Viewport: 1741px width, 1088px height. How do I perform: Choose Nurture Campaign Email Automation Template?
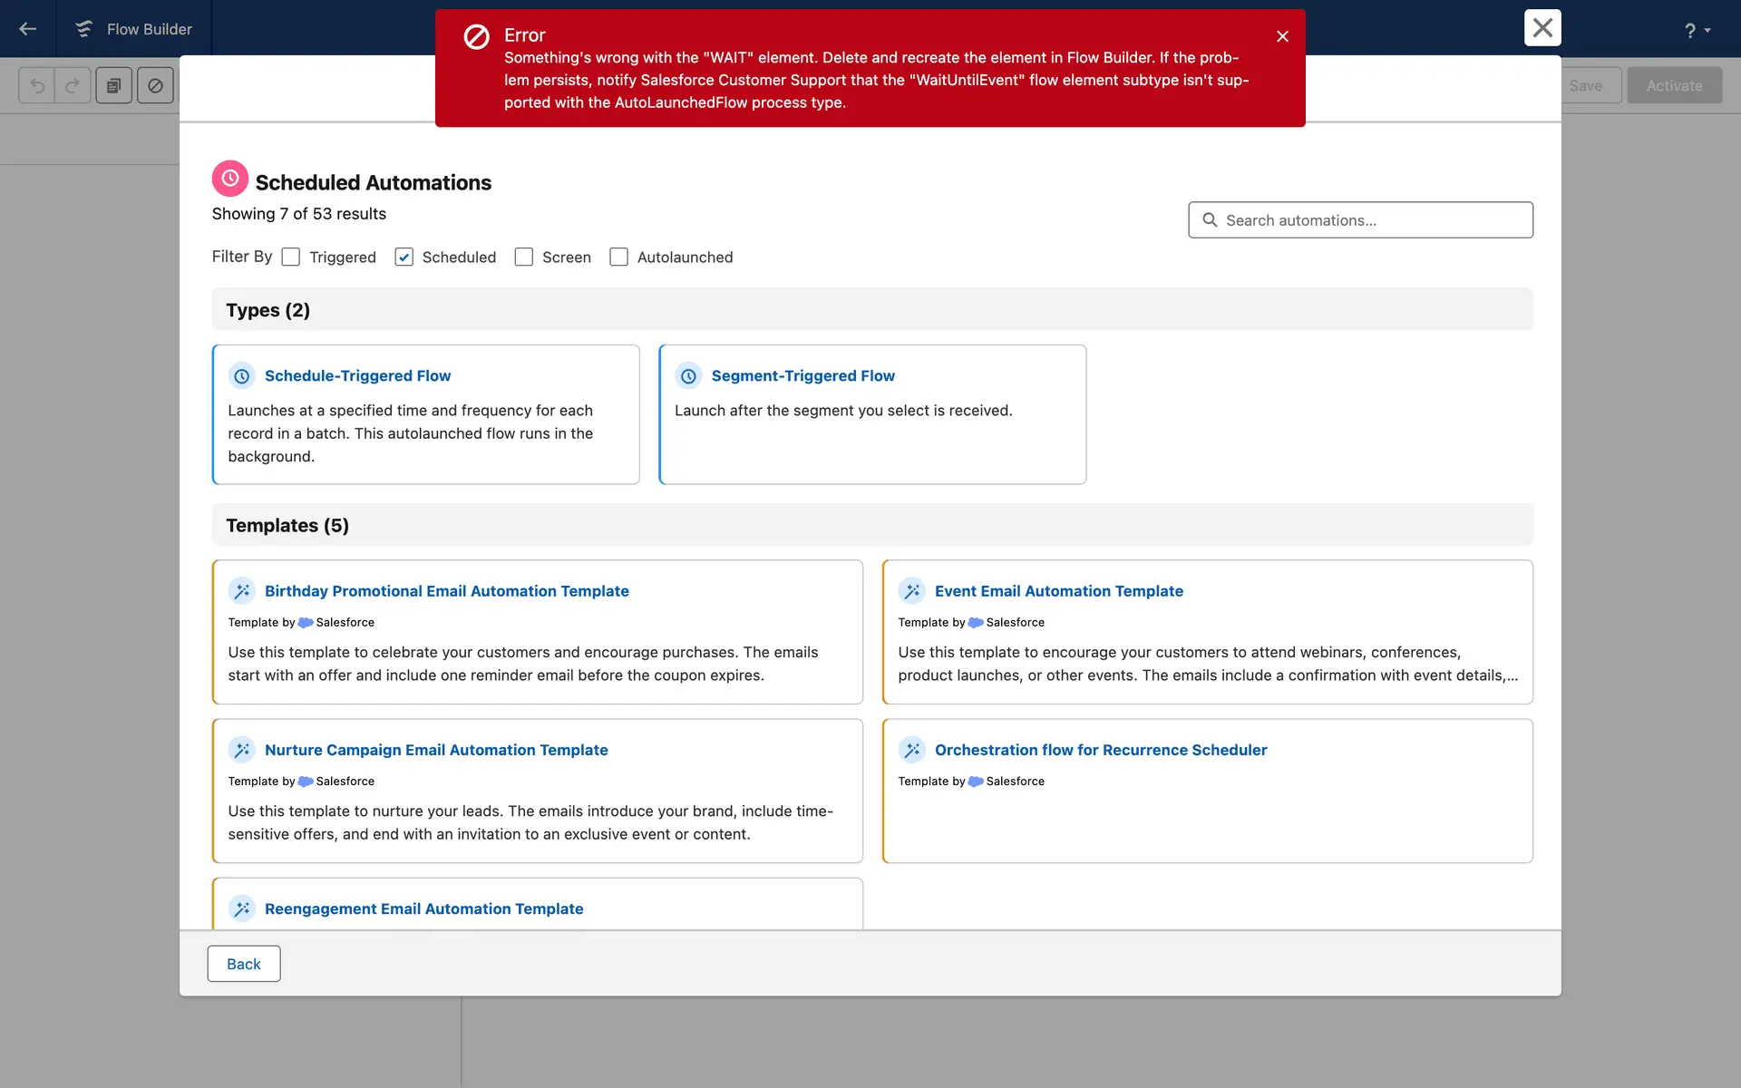point(436,750)
